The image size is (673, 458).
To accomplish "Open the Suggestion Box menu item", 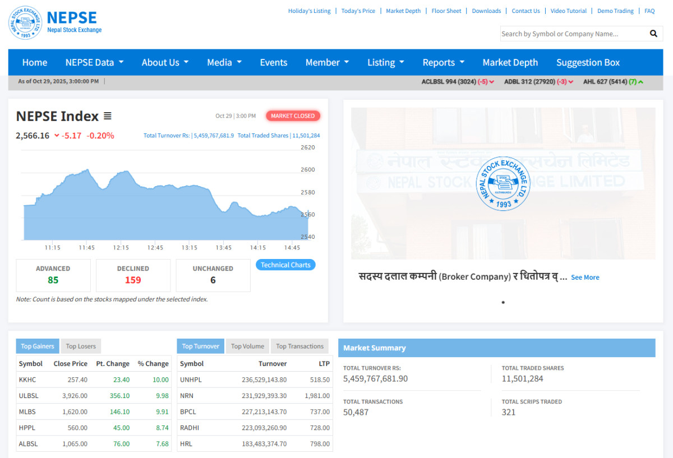I will pos(588,62).
